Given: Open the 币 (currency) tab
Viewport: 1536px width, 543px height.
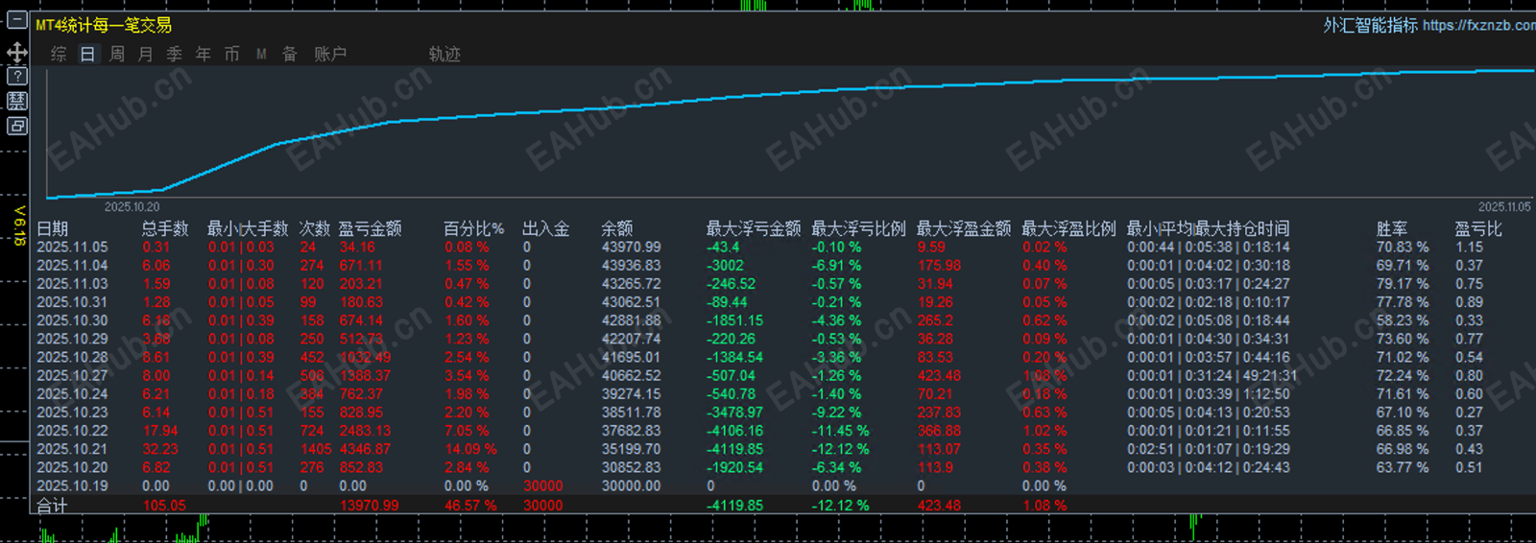Looking at the screenshot, I should (232, 54).
